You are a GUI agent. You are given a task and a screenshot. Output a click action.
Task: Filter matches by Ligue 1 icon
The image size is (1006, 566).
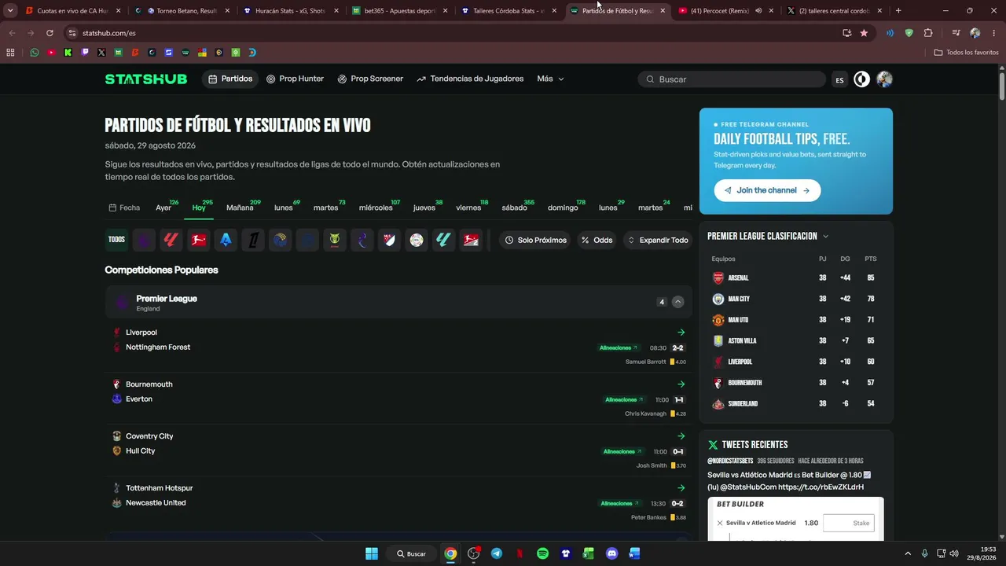(253, 240)
